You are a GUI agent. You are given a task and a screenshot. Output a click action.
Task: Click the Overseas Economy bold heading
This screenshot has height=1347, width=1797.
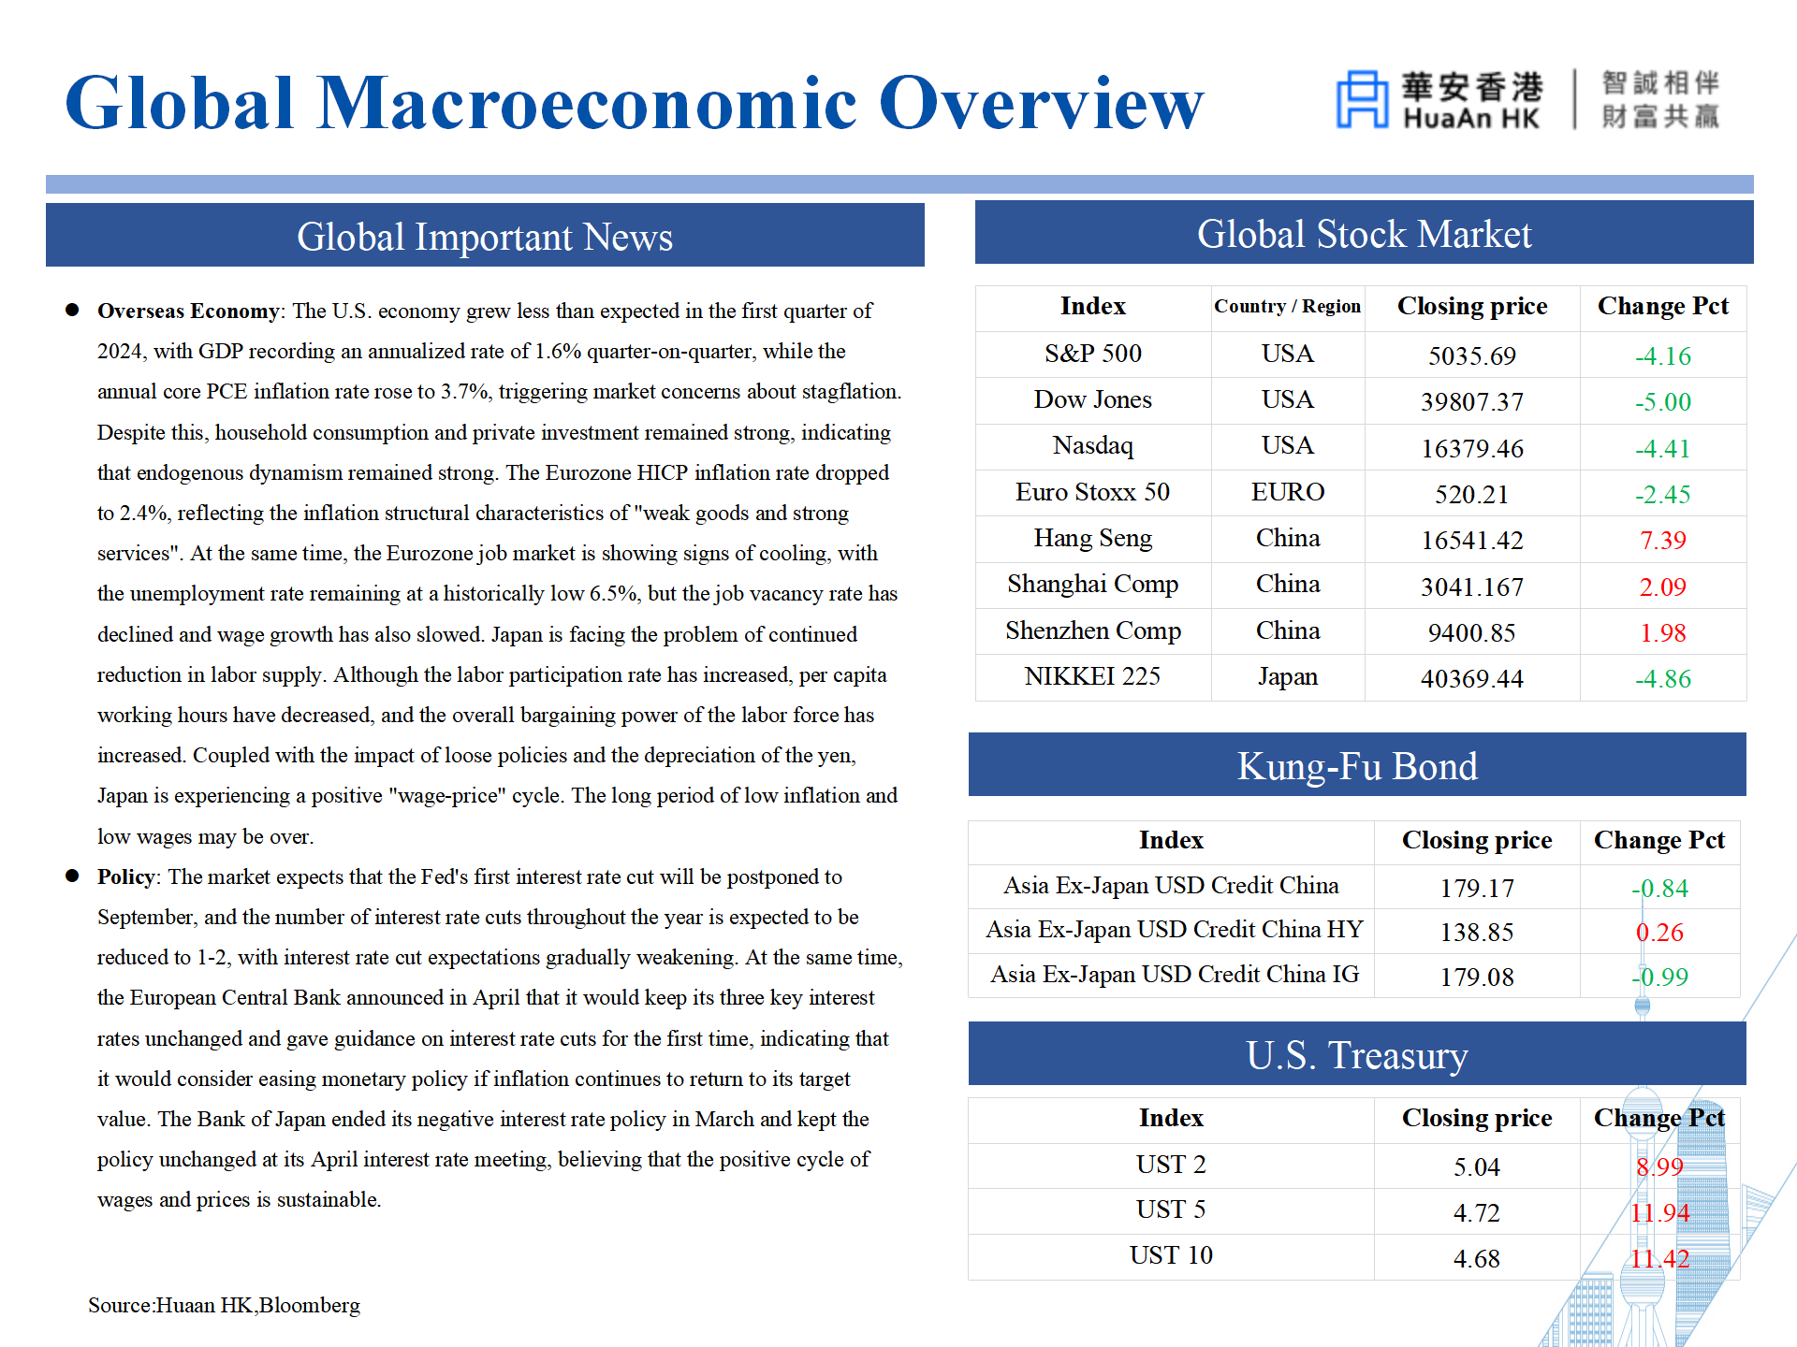click(188, 311)
